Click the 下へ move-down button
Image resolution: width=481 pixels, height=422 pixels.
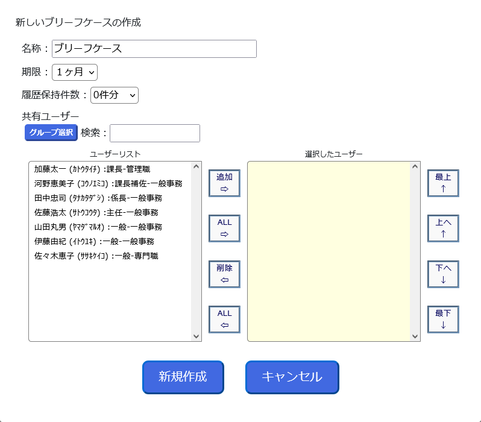point(443,274)
